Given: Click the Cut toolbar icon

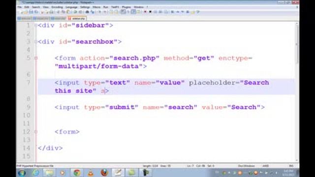Looking at the screenshot, I should pos(58,12).
